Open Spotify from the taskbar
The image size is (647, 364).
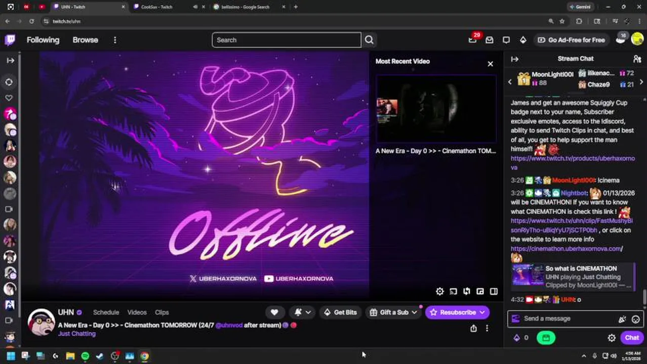tap(85, 356)
